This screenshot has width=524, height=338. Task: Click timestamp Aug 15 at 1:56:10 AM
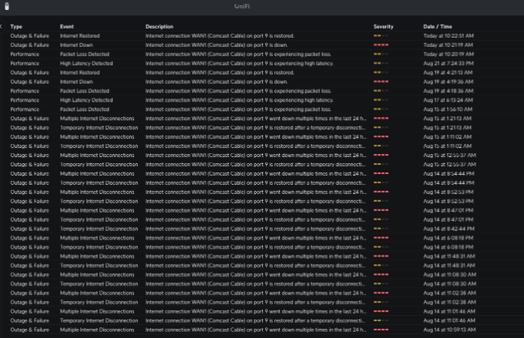(448, 109)
